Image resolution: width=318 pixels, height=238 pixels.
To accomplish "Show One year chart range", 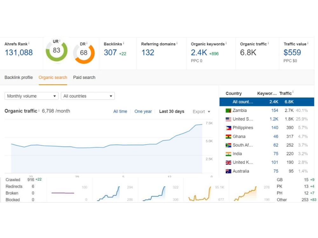I will (x=143, y=111).
